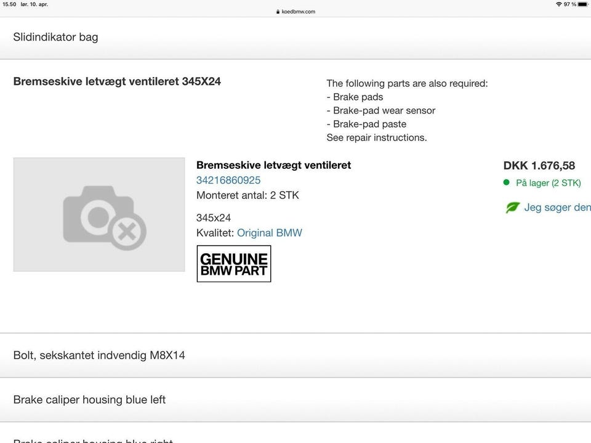Open the Original BMW quality link
The height and width of the screenshot is (443, 591).
coord(269,233)
